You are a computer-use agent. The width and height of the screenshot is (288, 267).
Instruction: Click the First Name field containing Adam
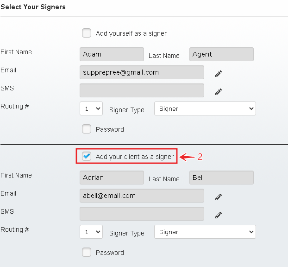click(112, 54)
